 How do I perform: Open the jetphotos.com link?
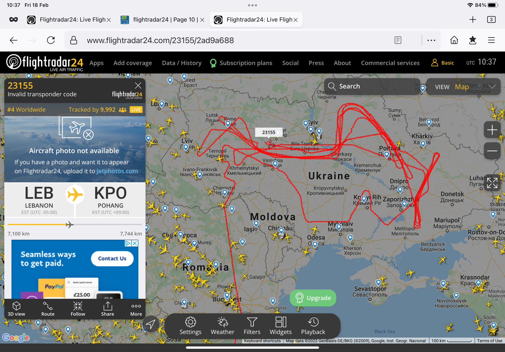[x=117, y=171]
